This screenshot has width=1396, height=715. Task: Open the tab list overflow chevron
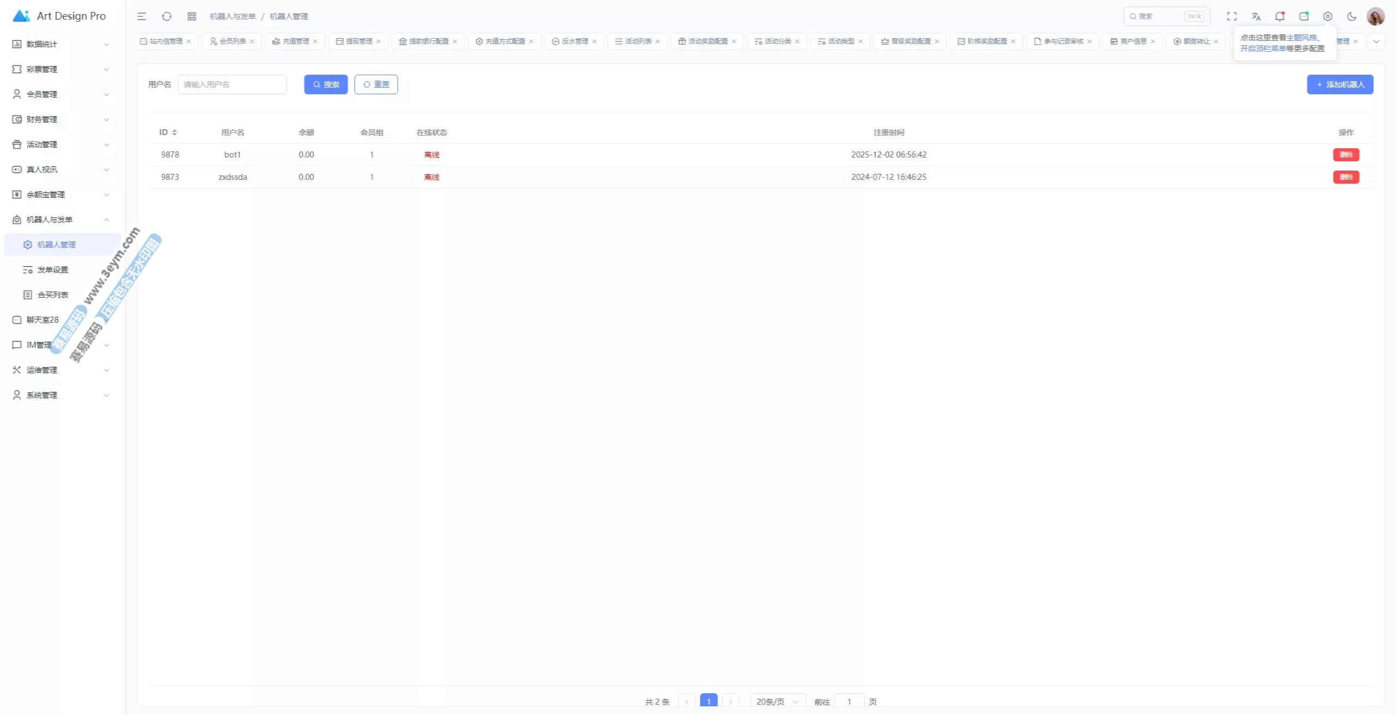1376,41
